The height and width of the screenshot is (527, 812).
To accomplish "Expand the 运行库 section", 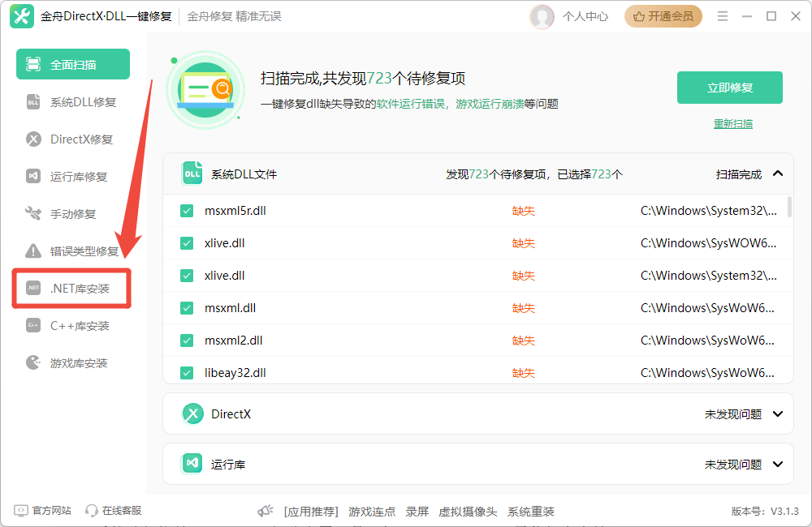I will coord(778,464).
